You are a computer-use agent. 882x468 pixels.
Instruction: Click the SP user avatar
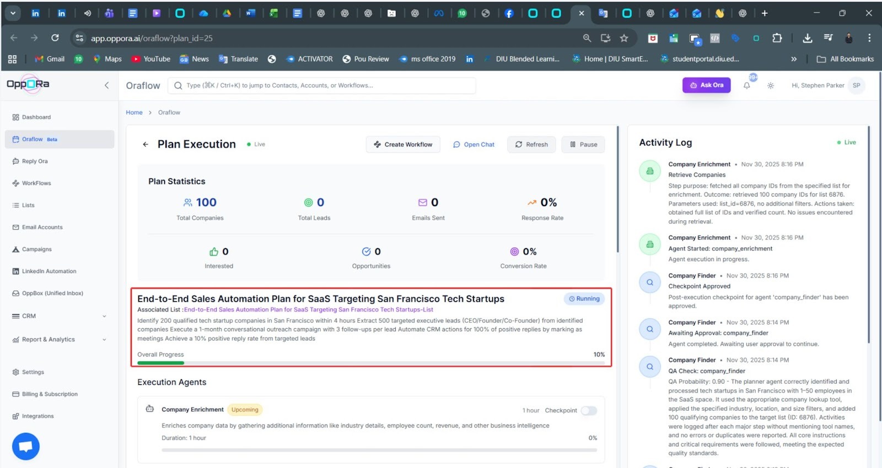click(856, 85)
